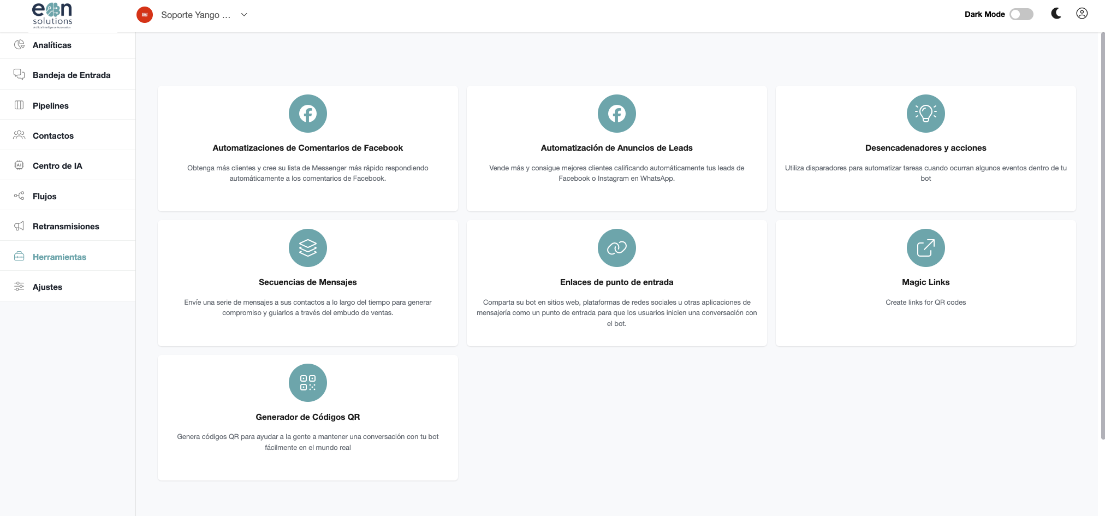Click the layers Secuencias de Mensajes icon
The height and width of the screenshot is (516, 1105).
tap(308, 248)
